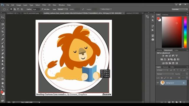Select the Pen tool
This screenshot has width=189, height=106.
[x=3, y=68]
